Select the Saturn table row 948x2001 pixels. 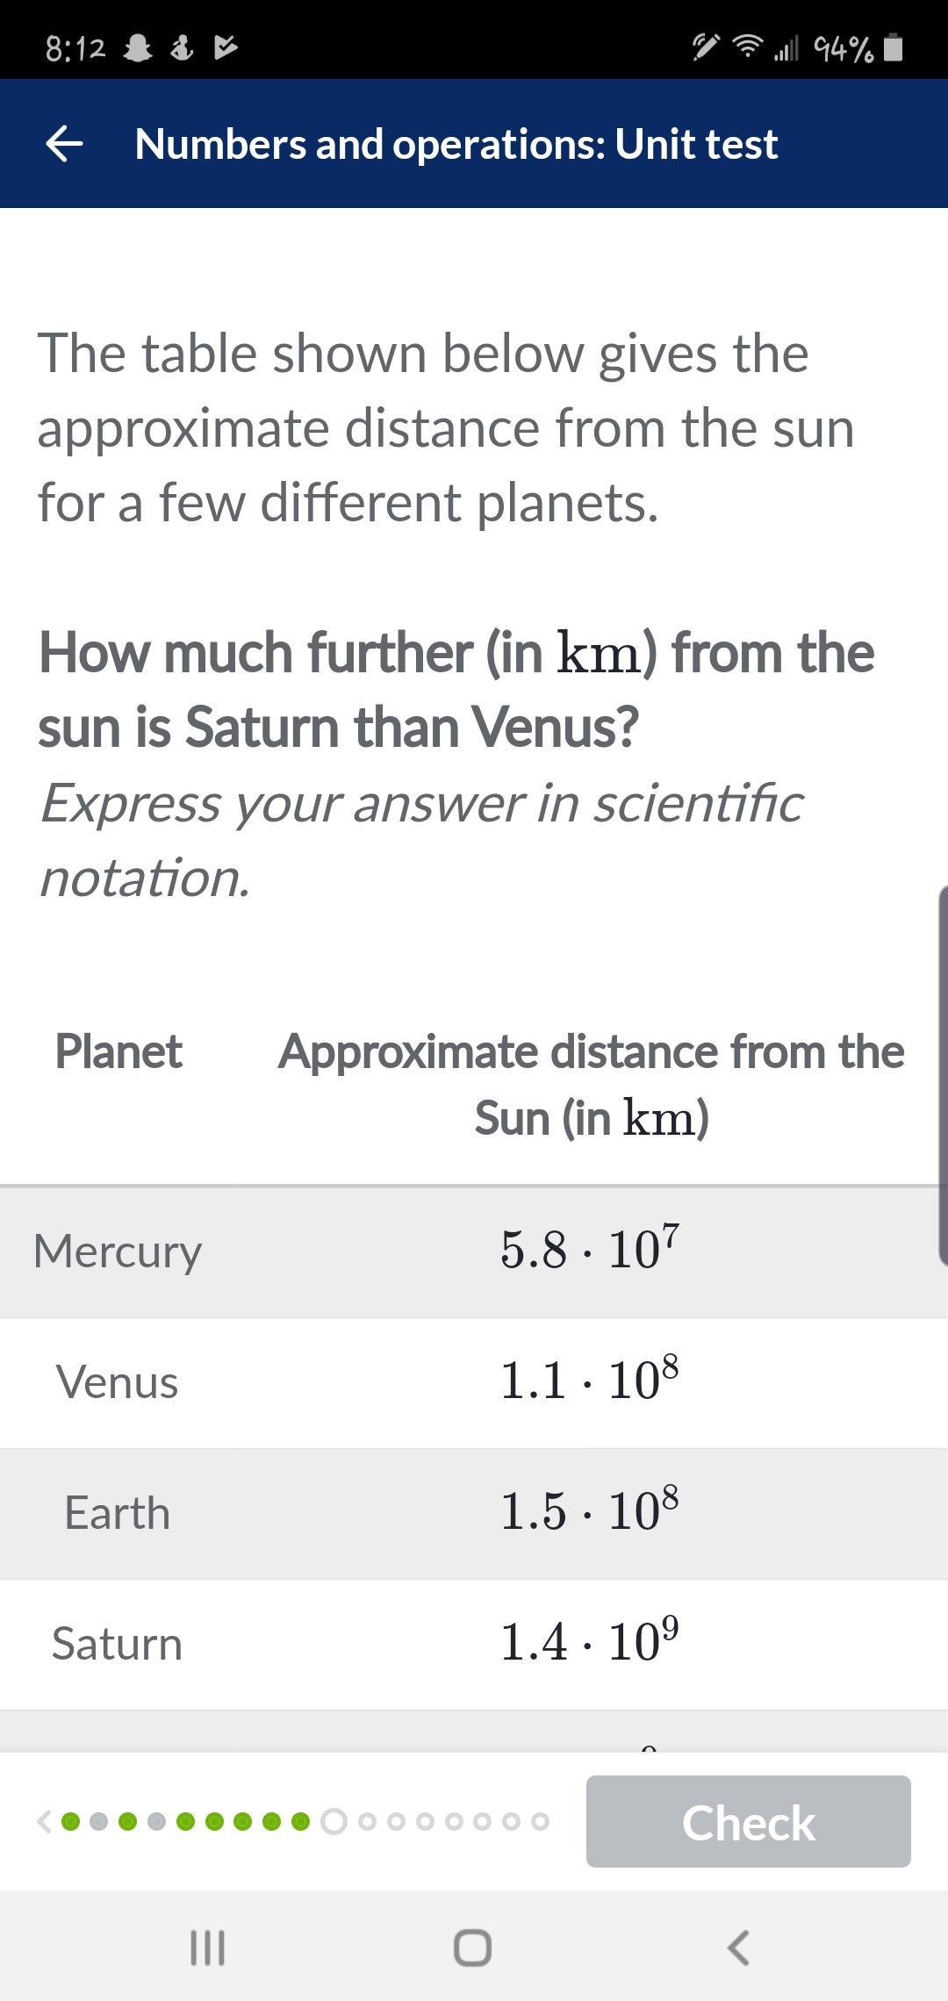(474, 1644)
